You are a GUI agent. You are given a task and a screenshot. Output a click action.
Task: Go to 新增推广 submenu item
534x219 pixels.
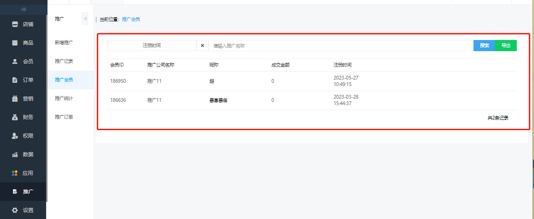point(64,42)
